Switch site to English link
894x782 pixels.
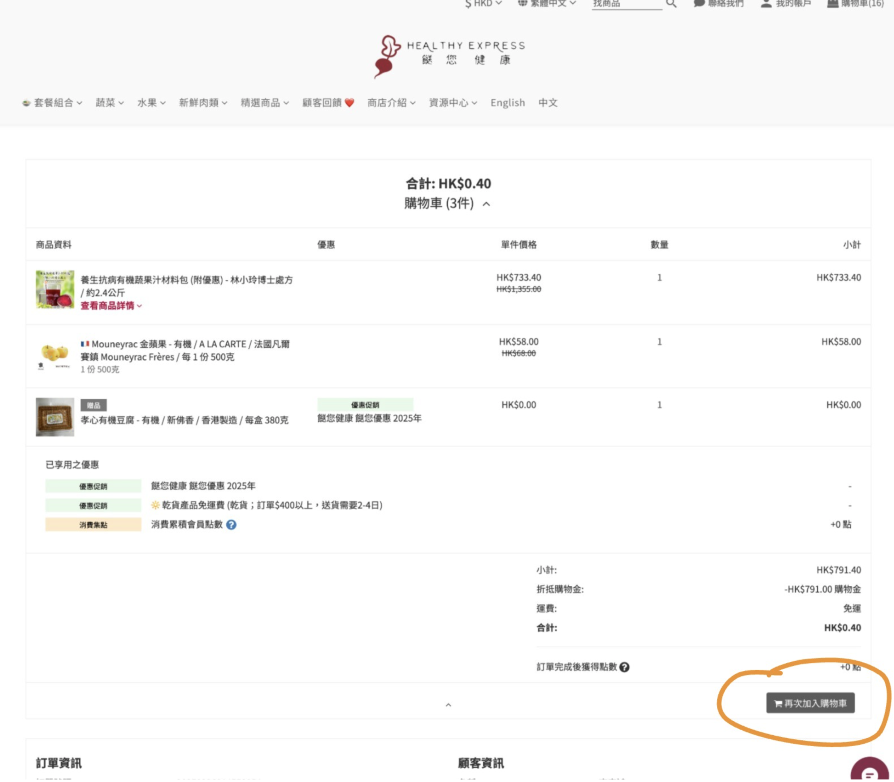pos(507,103)
